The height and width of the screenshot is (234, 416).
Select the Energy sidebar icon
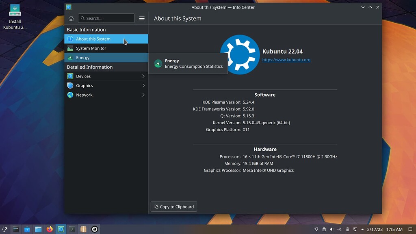[71, 57]
